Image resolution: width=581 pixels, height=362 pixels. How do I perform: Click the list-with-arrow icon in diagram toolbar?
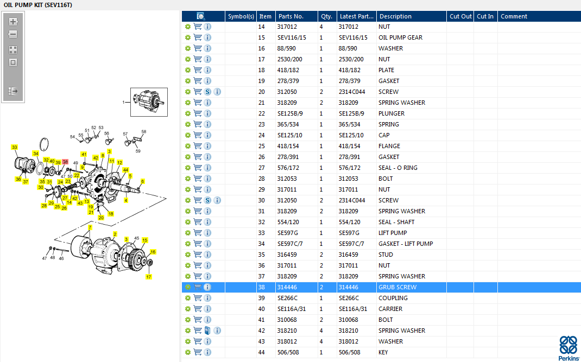13,91
